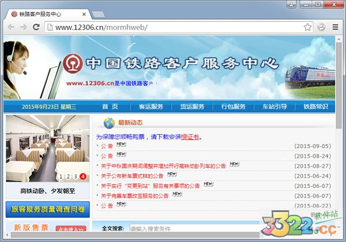This screenshot has height=242, width=346.
Task: Open 关于中秋国庆期间调整并增加开行高铁动卧列车的公告
Action: (163, 166)
